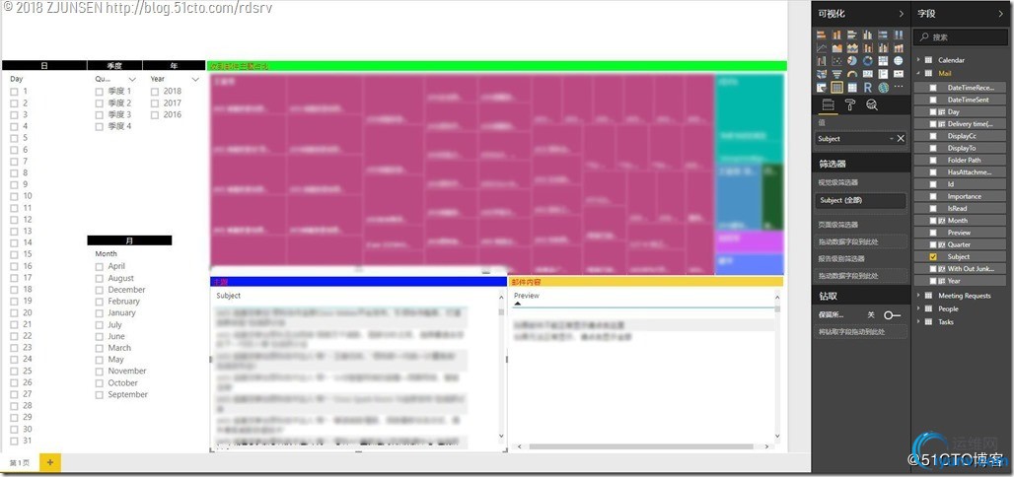Select the pie chart visualization

coord(852,61)
